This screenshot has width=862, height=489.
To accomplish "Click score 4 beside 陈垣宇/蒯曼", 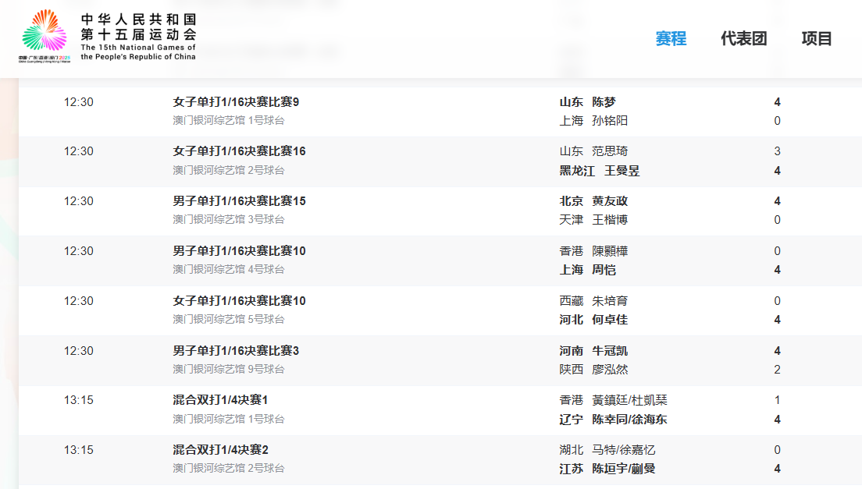I will tap(776, 468).
